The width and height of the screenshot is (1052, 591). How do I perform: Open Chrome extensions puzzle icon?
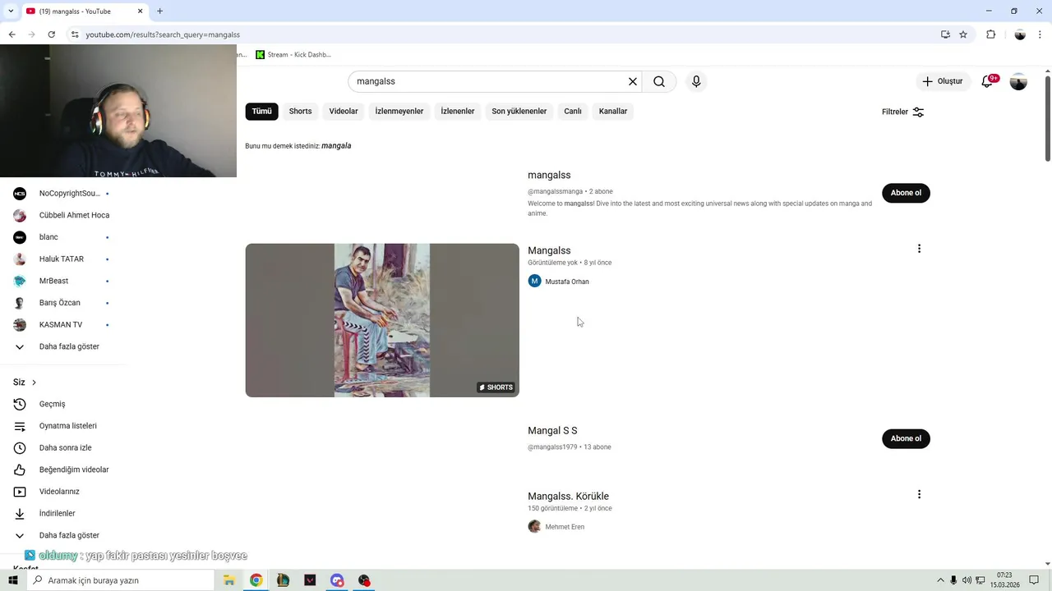[x=990, y=34]
